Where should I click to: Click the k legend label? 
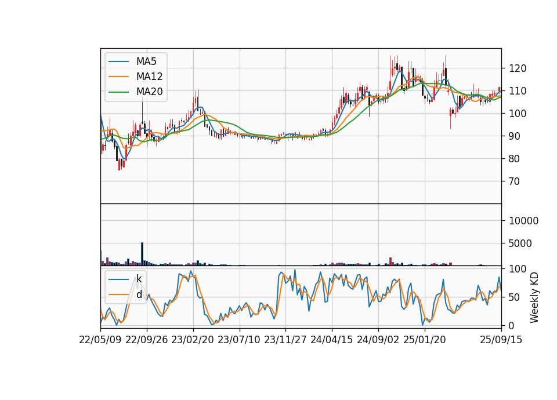tap(139, 279)
